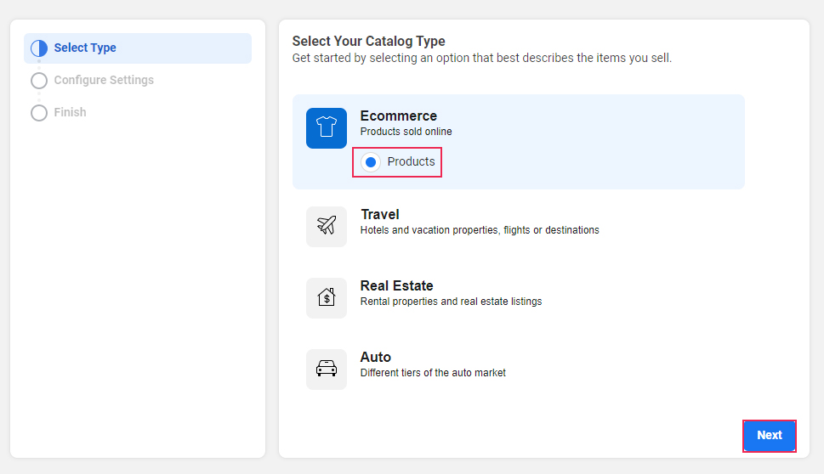This screenshot has width=824, height=474.
Task: Select the Travel catalog type title
Action: pos(380,214)
